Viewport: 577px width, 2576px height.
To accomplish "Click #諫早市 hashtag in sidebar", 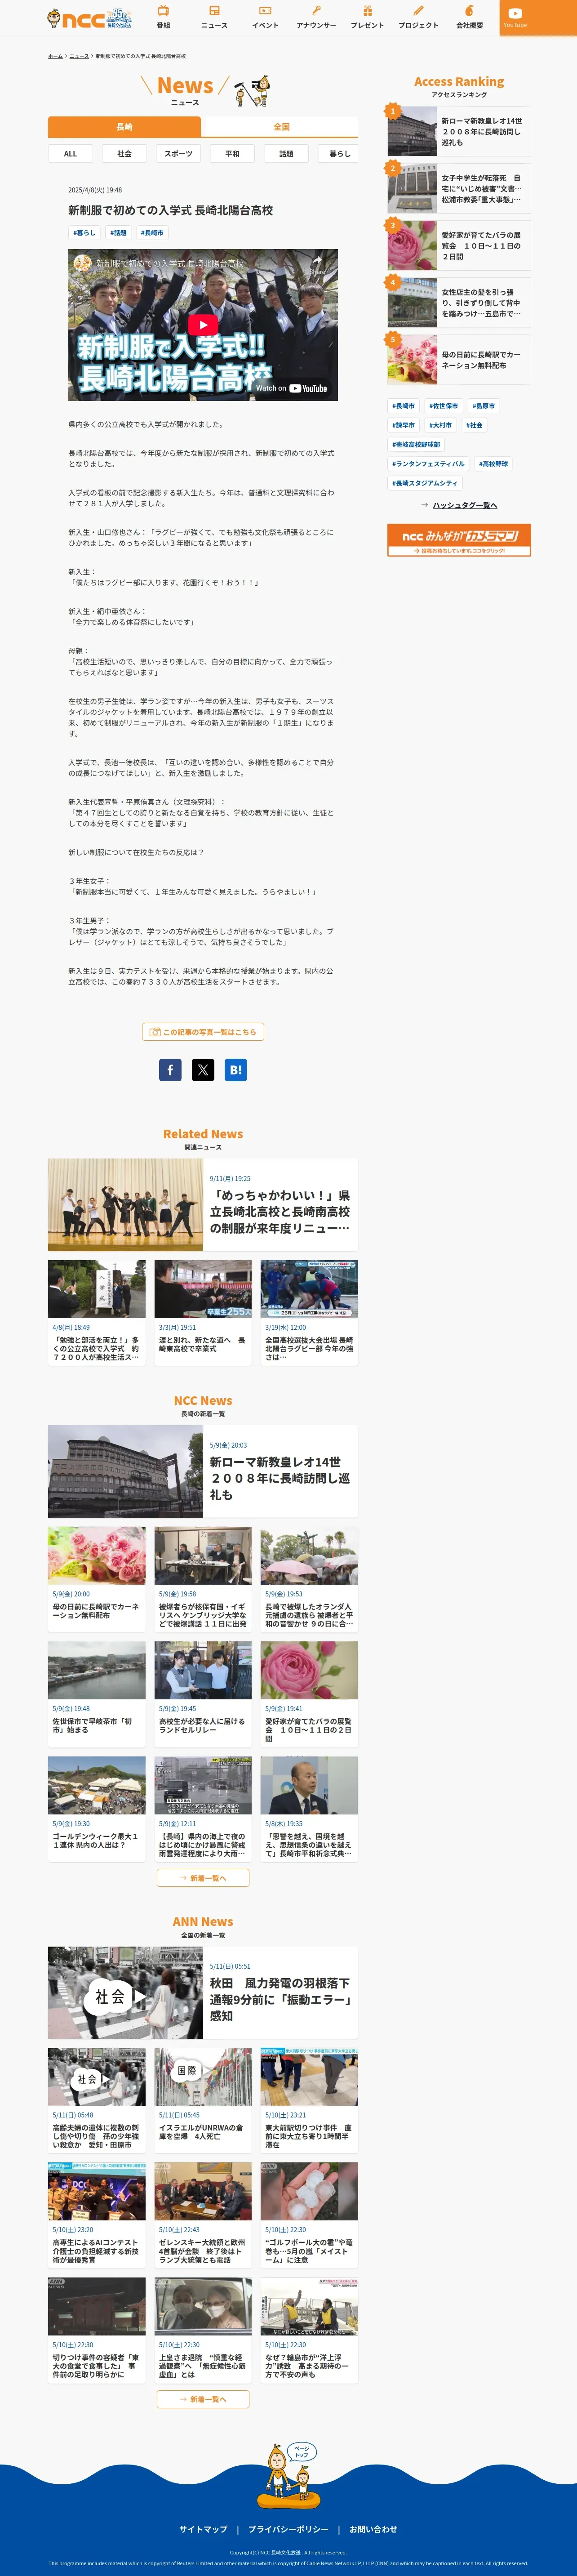I will [403, 425].
